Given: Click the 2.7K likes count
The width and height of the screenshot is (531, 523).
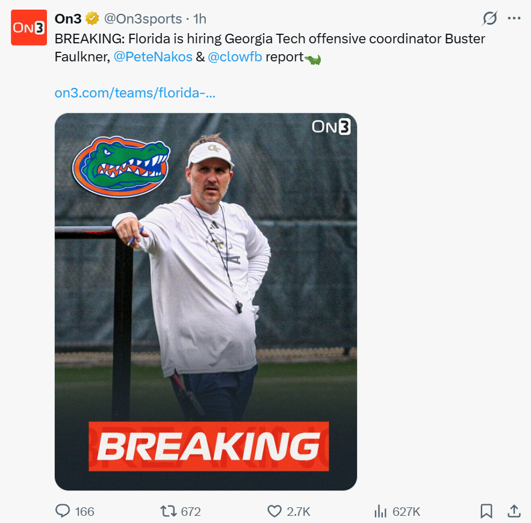Looking at the screenshot, I should (299, 512).
